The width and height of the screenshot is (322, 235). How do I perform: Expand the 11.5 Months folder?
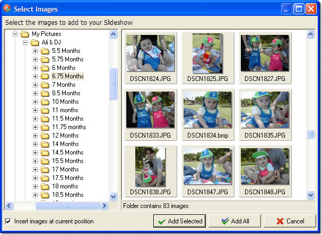[35, 119]
